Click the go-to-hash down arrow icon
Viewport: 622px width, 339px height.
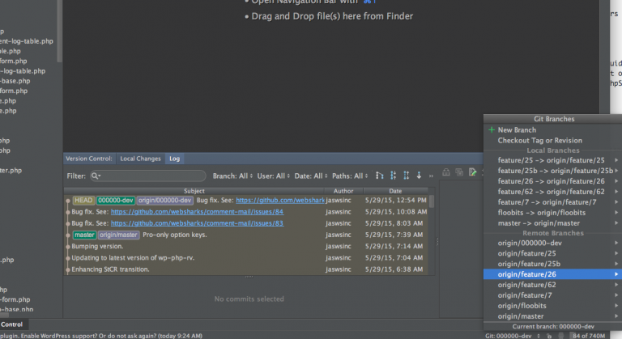pos(419,176)
